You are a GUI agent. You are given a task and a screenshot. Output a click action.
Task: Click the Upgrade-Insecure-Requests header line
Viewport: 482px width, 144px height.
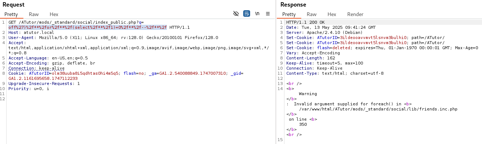click(44, 83)
